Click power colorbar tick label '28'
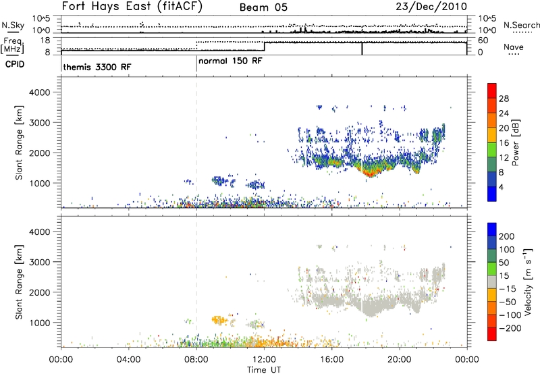Screen dimensions: 540x374 504,99
